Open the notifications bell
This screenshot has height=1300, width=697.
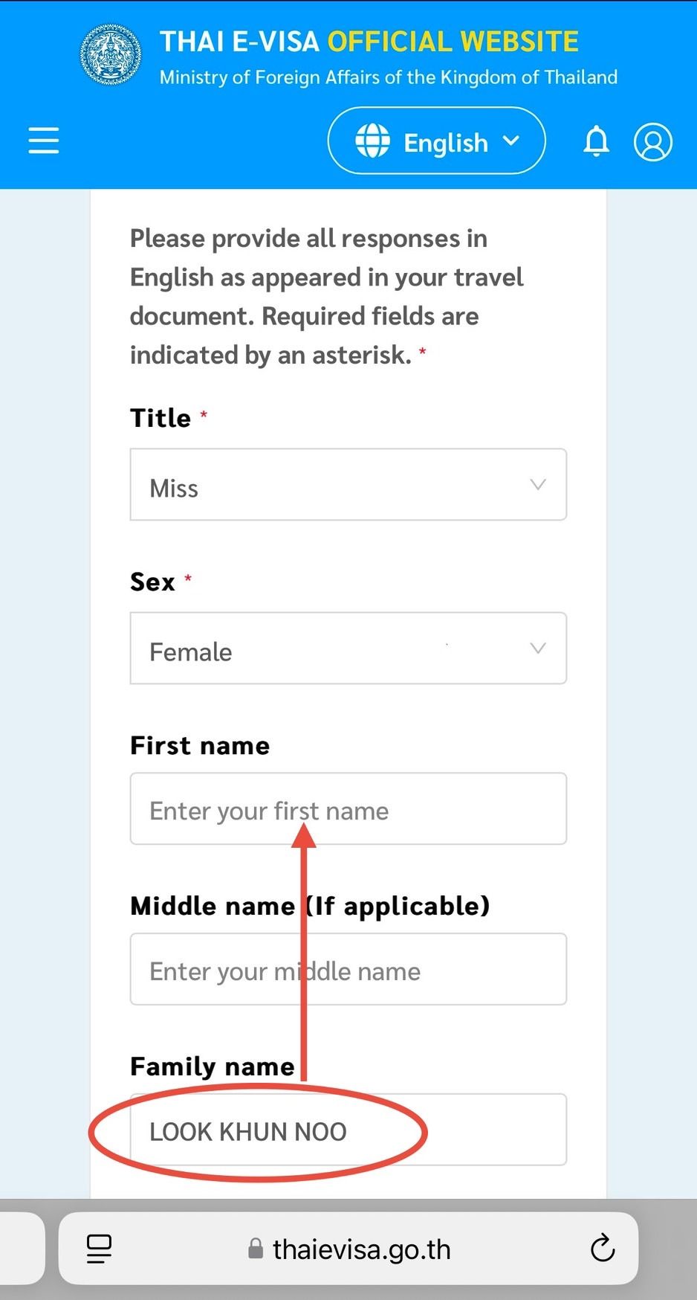click(x=596, y=141)
